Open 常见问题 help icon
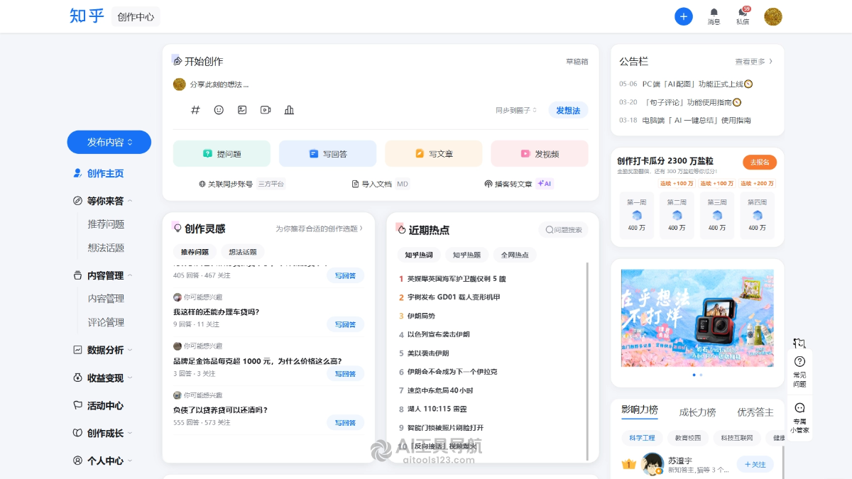 point(799,371)
